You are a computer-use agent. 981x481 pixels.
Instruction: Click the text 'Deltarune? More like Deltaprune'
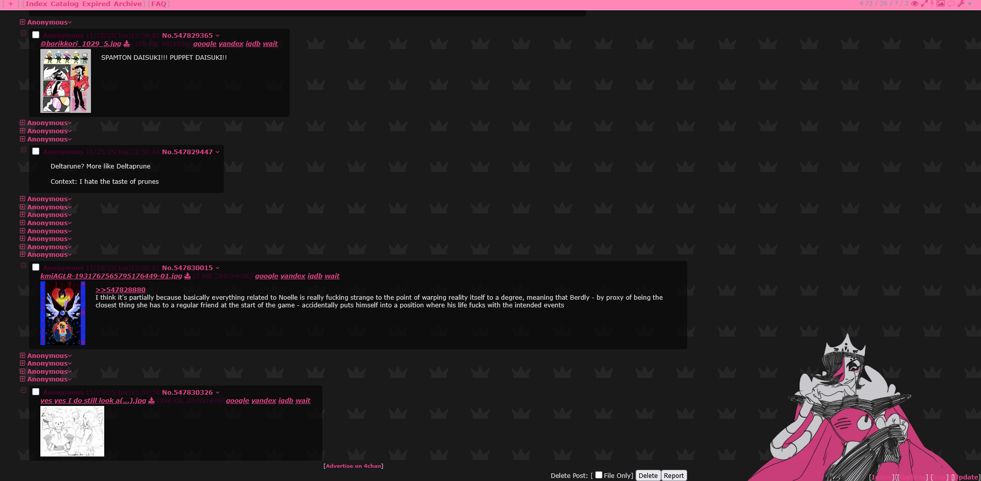101,166
